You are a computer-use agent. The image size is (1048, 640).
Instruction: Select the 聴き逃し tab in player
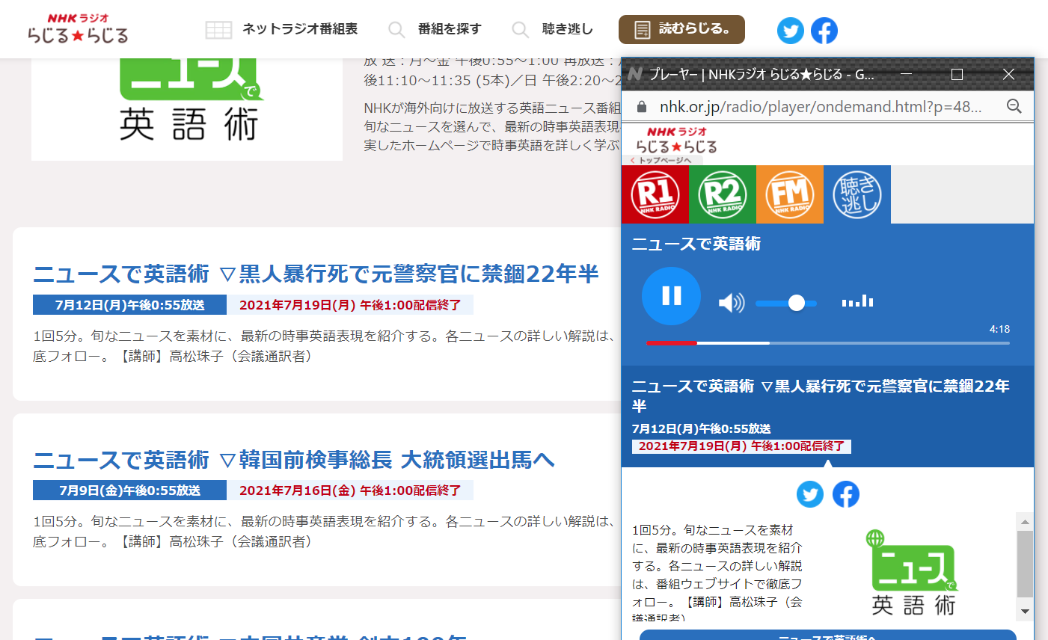pos(857,194)
